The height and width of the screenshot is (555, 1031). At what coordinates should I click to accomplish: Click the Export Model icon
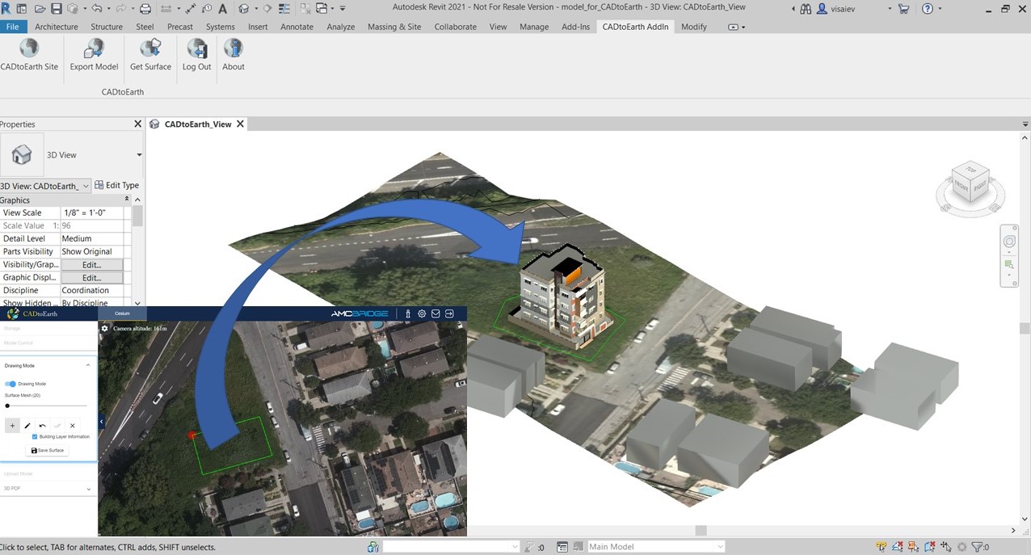pyautogui.click(x=94, y=48)
